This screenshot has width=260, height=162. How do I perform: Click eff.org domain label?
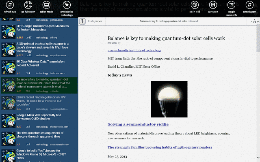pyautogui.click(x=54, y=38)
